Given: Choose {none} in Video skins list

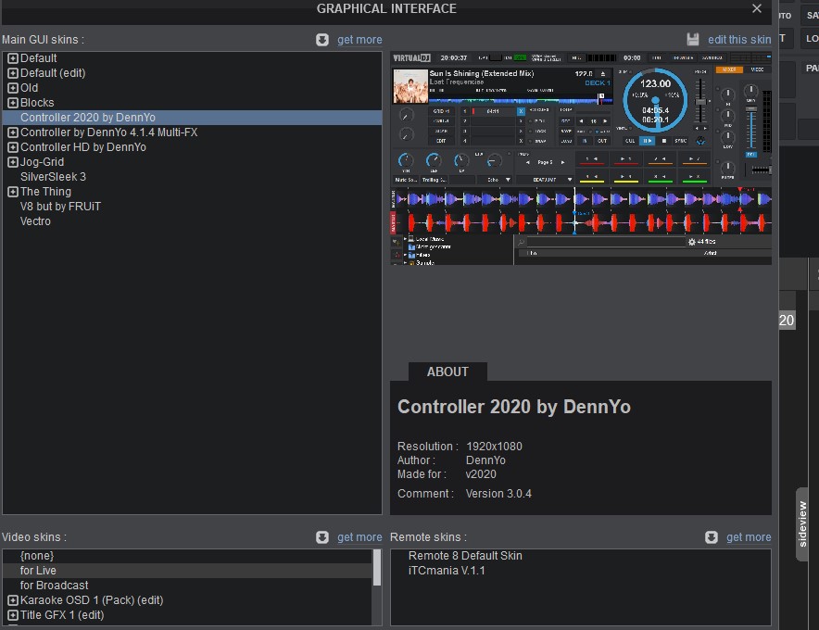Looking at the screenshot, I should pos(187,556).
